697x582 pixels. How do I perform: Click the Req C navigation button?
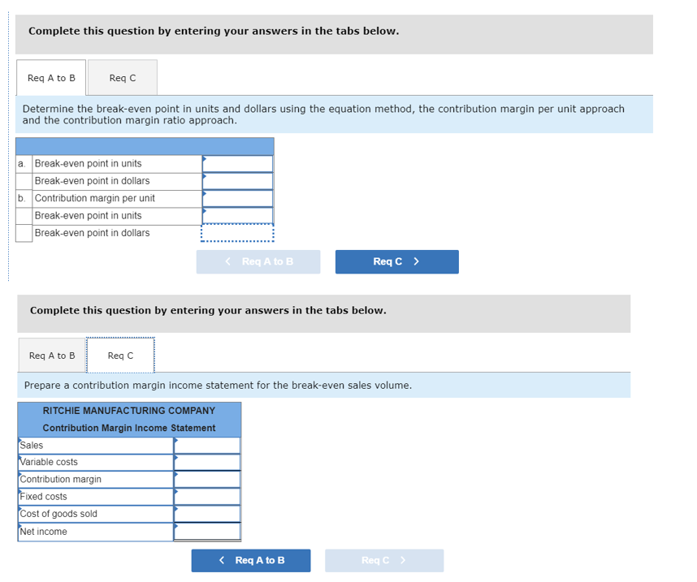(396, 261)
